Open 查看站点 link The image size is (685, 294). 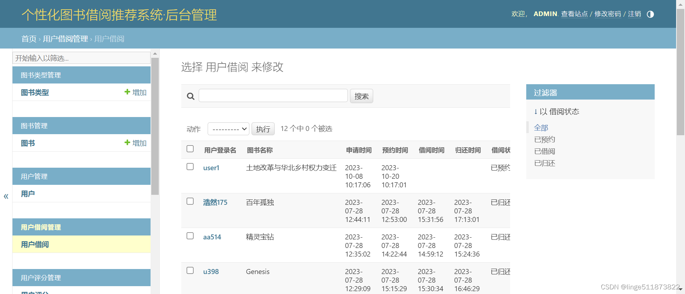tap(574, 14)
